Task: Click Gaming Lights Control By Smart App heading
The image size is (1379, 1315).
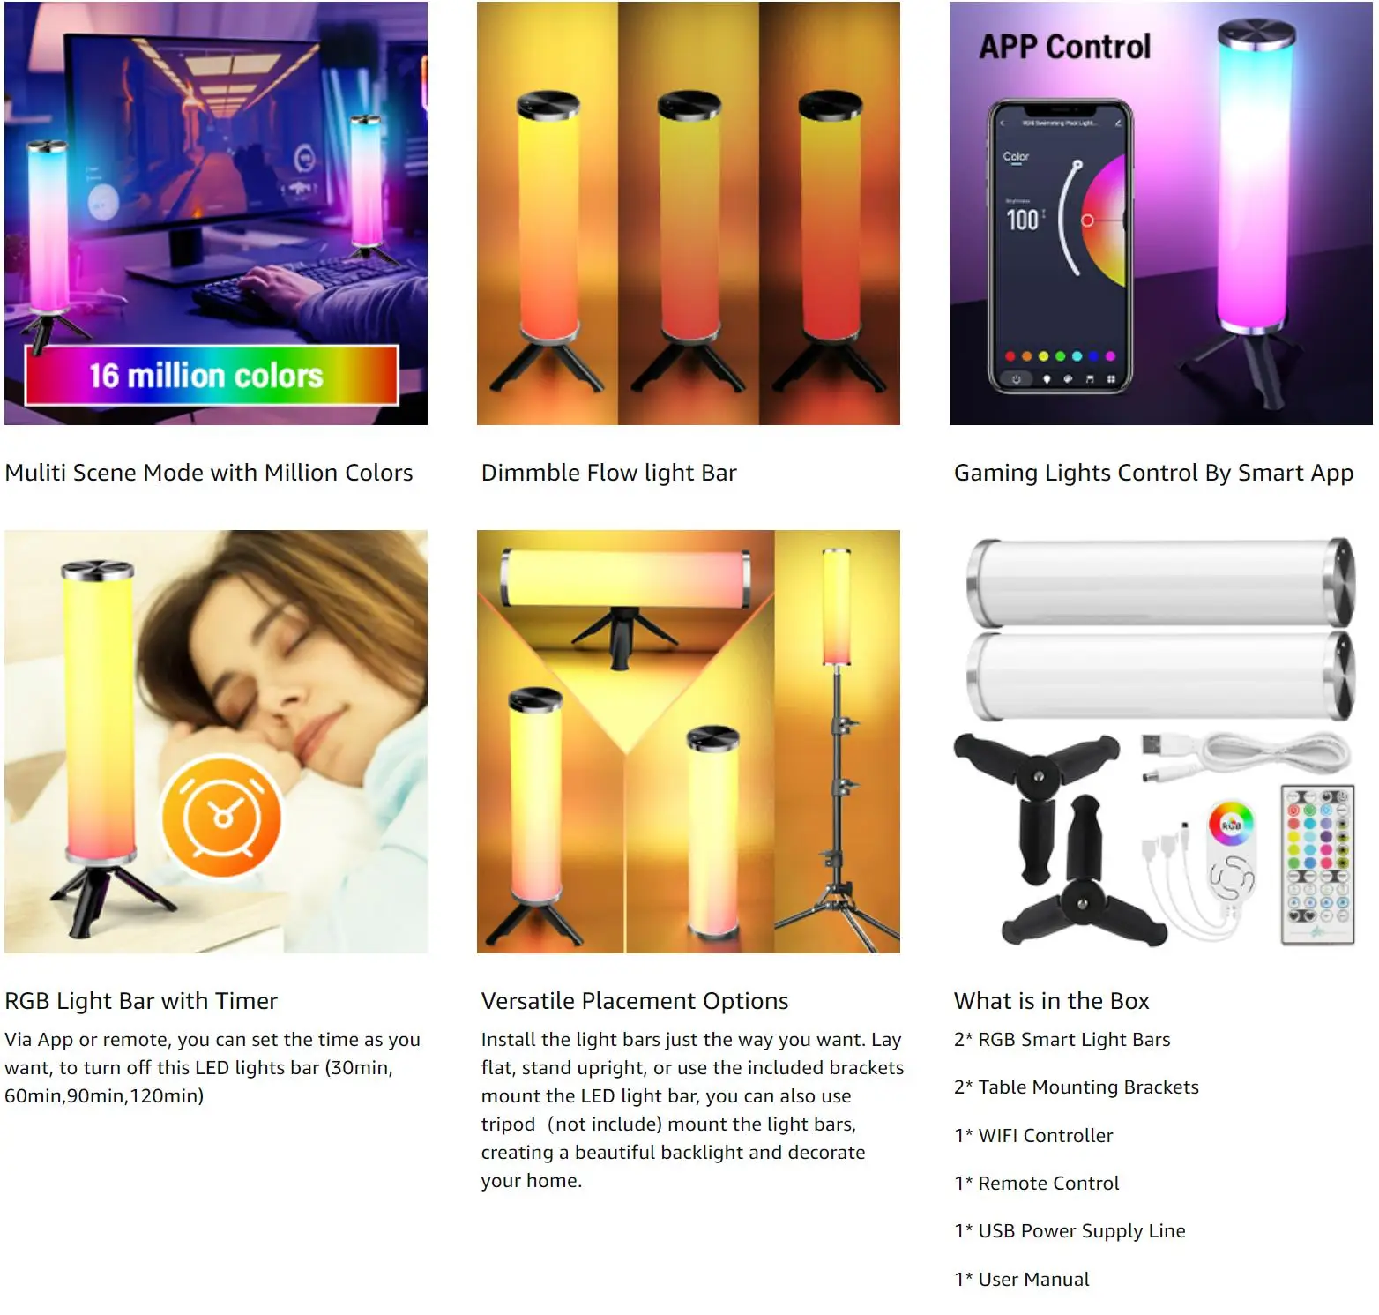Action: coord(1153,473)
